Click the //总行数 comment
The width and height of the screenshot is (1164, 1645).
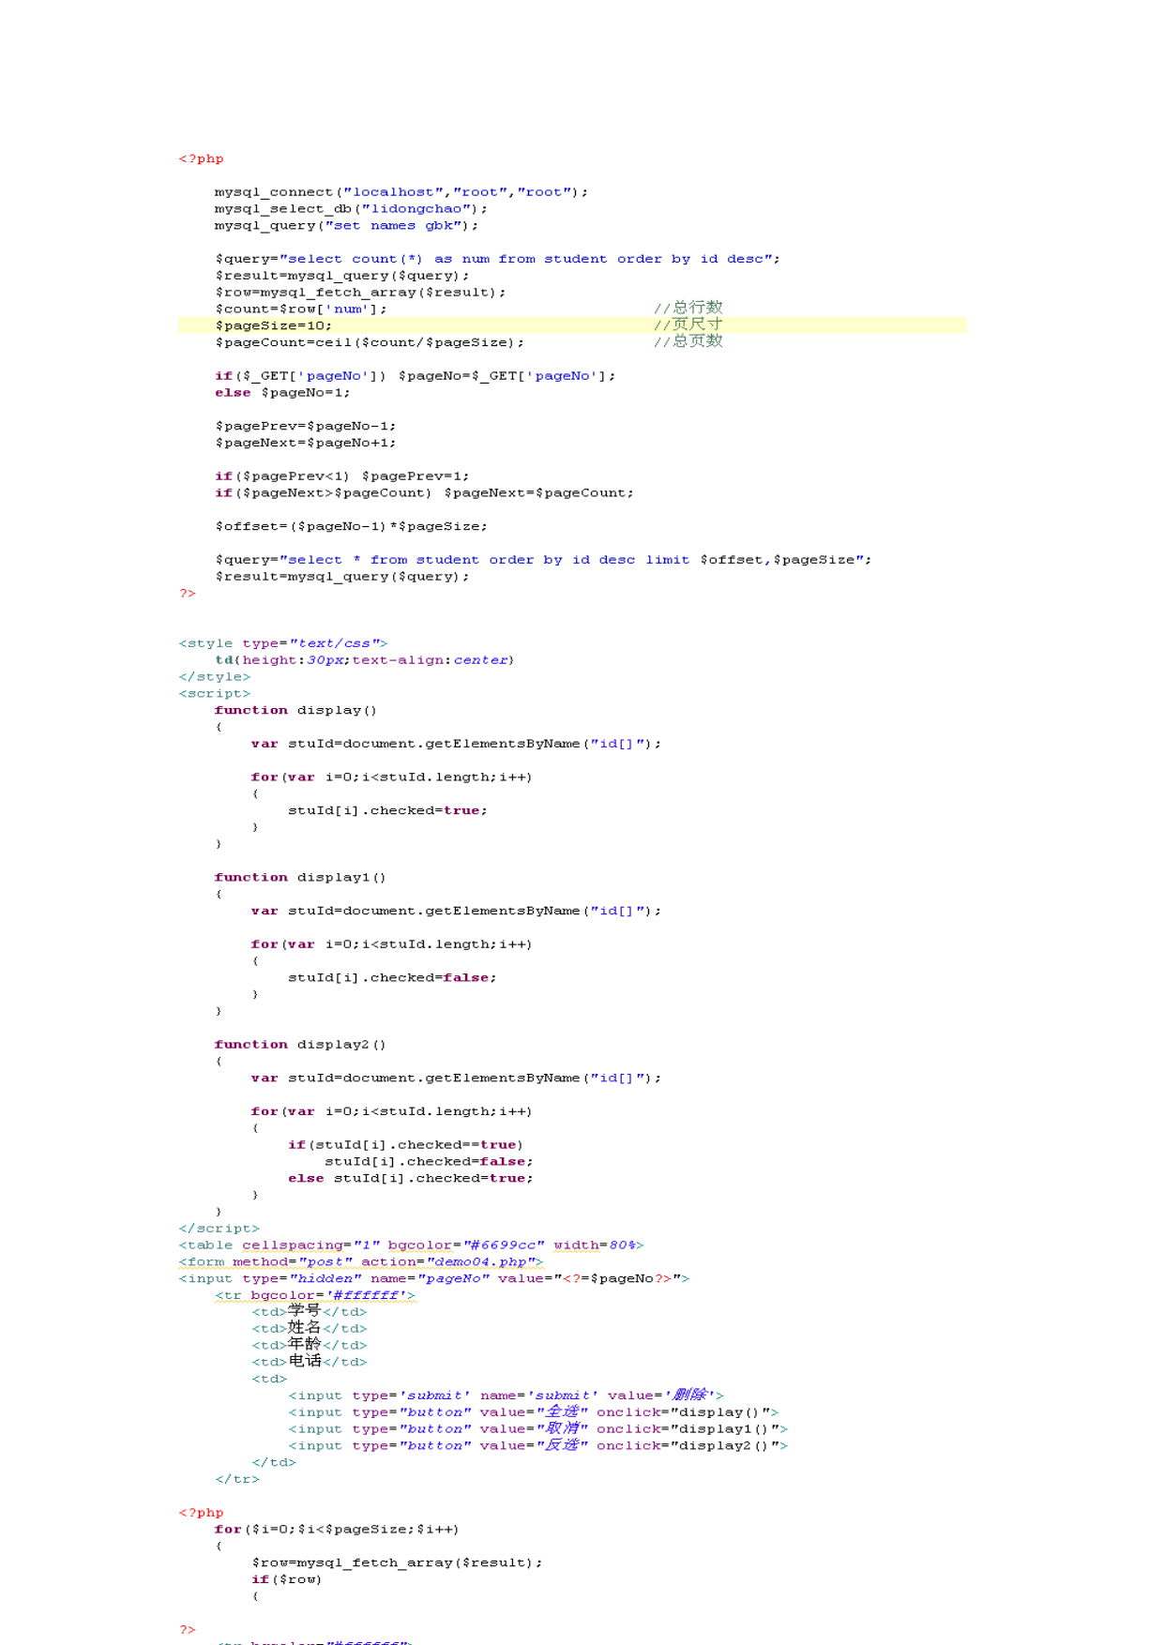pos(688,308)
